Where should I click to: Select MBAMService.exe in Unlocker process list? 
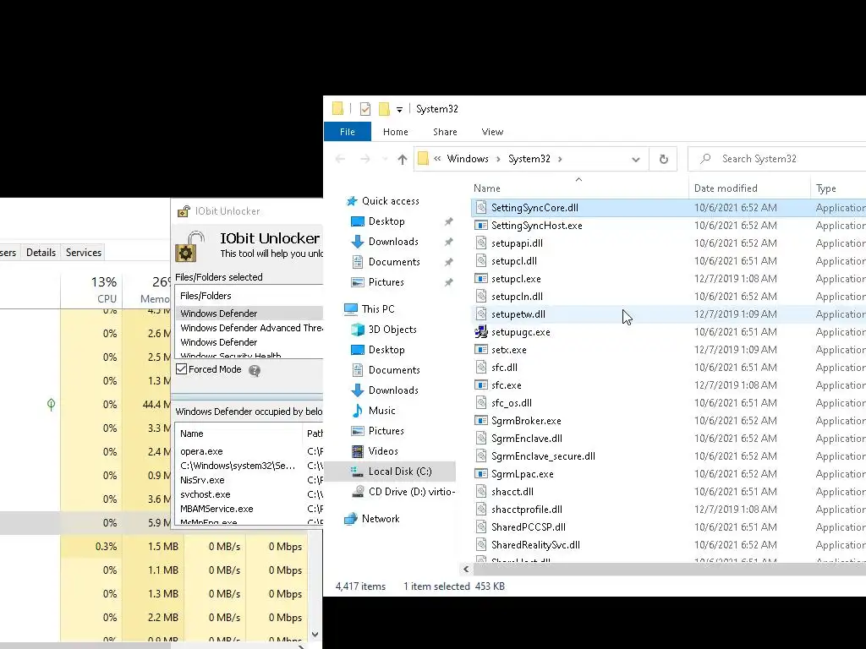[x=216, y=509]
